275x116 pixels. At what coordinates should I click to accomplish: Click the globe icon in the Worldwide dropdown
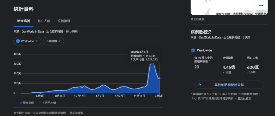tap(18, 41)
